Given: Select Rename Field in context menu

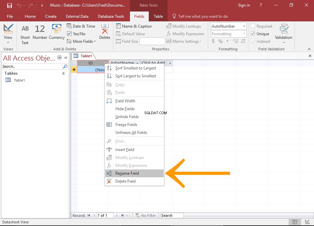Looking at the screenshot, I should (134, 173).
